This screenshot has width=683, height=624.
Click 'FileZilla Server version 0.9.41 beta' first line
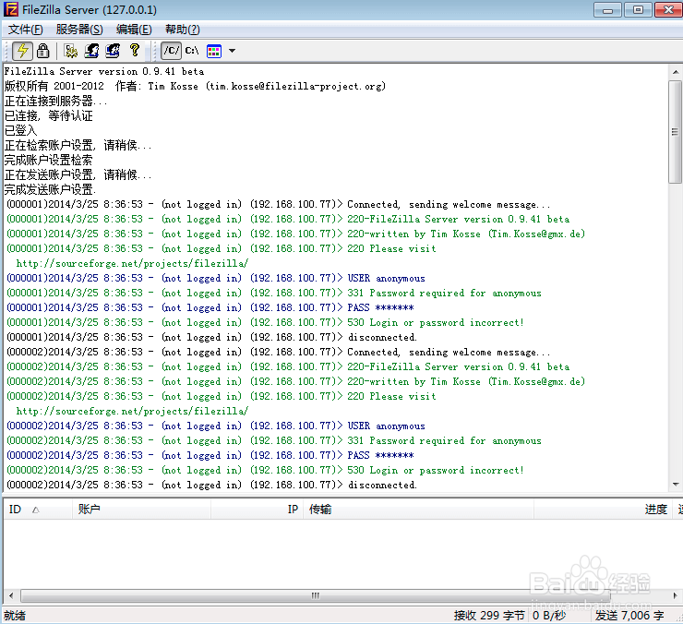[x=104, y=71]
